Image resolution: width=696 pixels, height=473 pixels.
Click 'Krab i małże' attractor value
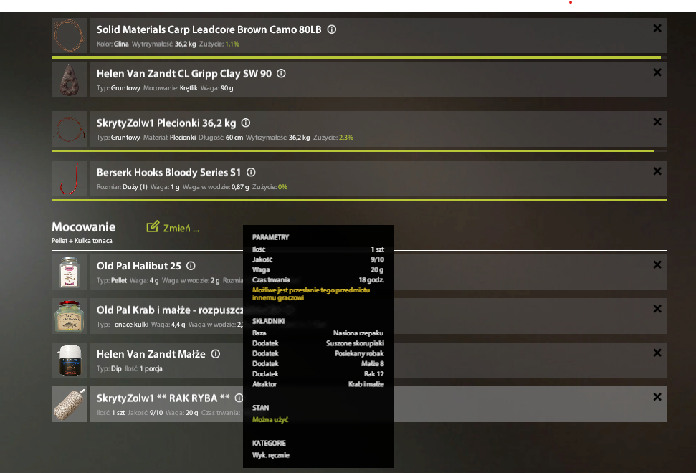coord(366,384)
